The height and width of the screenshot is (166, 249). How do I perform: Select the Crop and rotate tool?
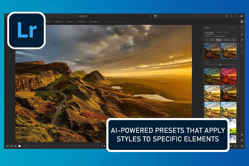[x=242, y=34]
